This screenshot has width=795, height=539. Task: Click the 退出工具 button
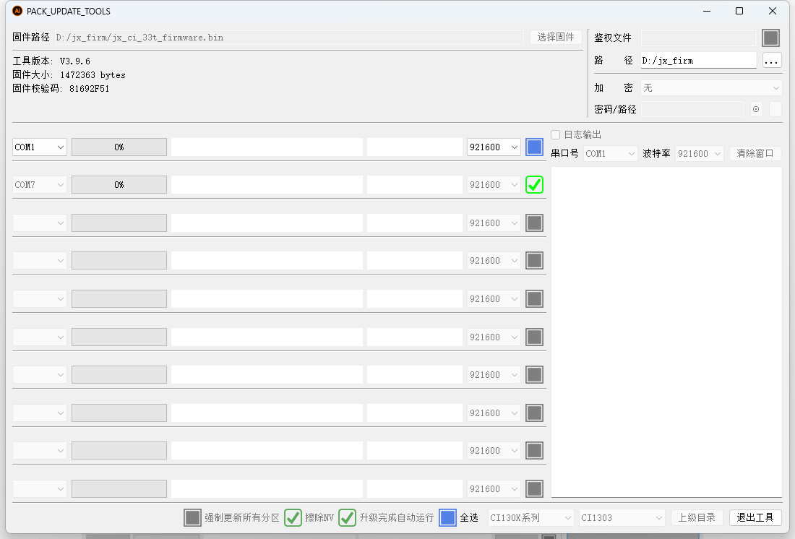coord(755,517)
